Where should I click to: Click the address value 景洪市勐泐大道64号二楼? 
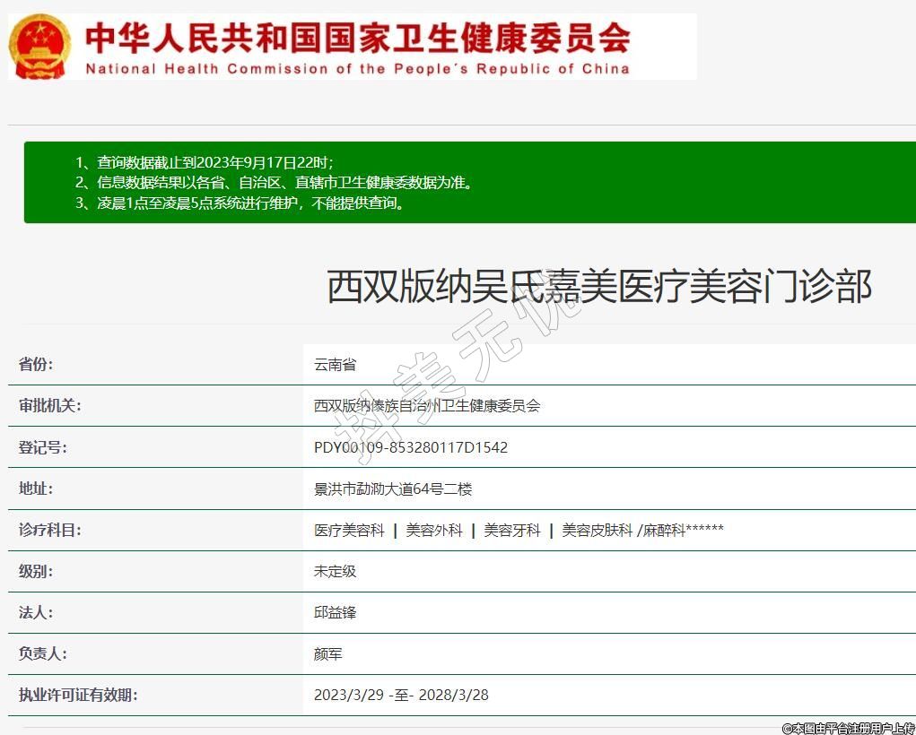click(393, 489)
